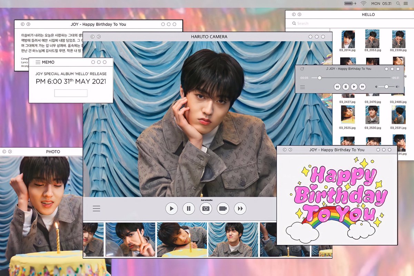Open the 03_2014.jpg thumbnail in HELLO
The image size is (414, 276).
coord(348,40)
